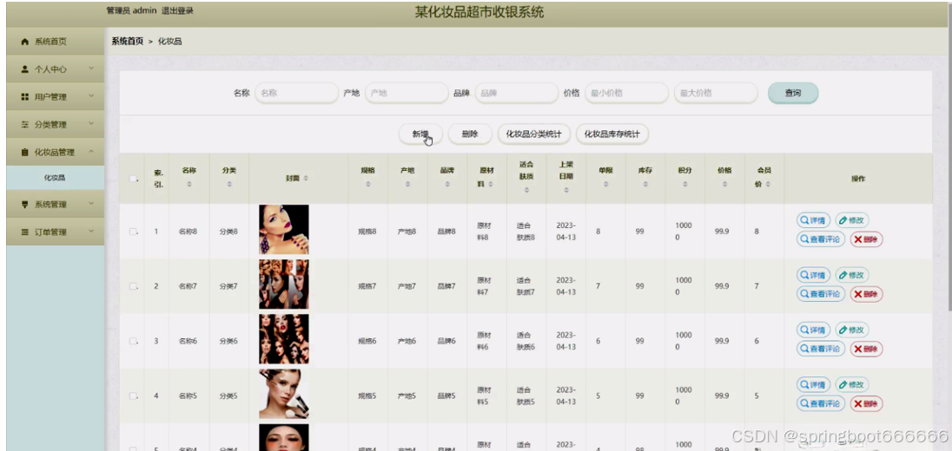Image resolution: width=952 pixels, height=451 pixels.
Task: Click the clipboard icon beside 化妆品管理
Action: (x=25, y=152)
